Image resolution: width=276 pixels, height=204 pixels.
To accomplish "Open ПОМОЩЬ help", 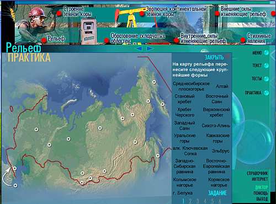I will click(x=261, y=193).
